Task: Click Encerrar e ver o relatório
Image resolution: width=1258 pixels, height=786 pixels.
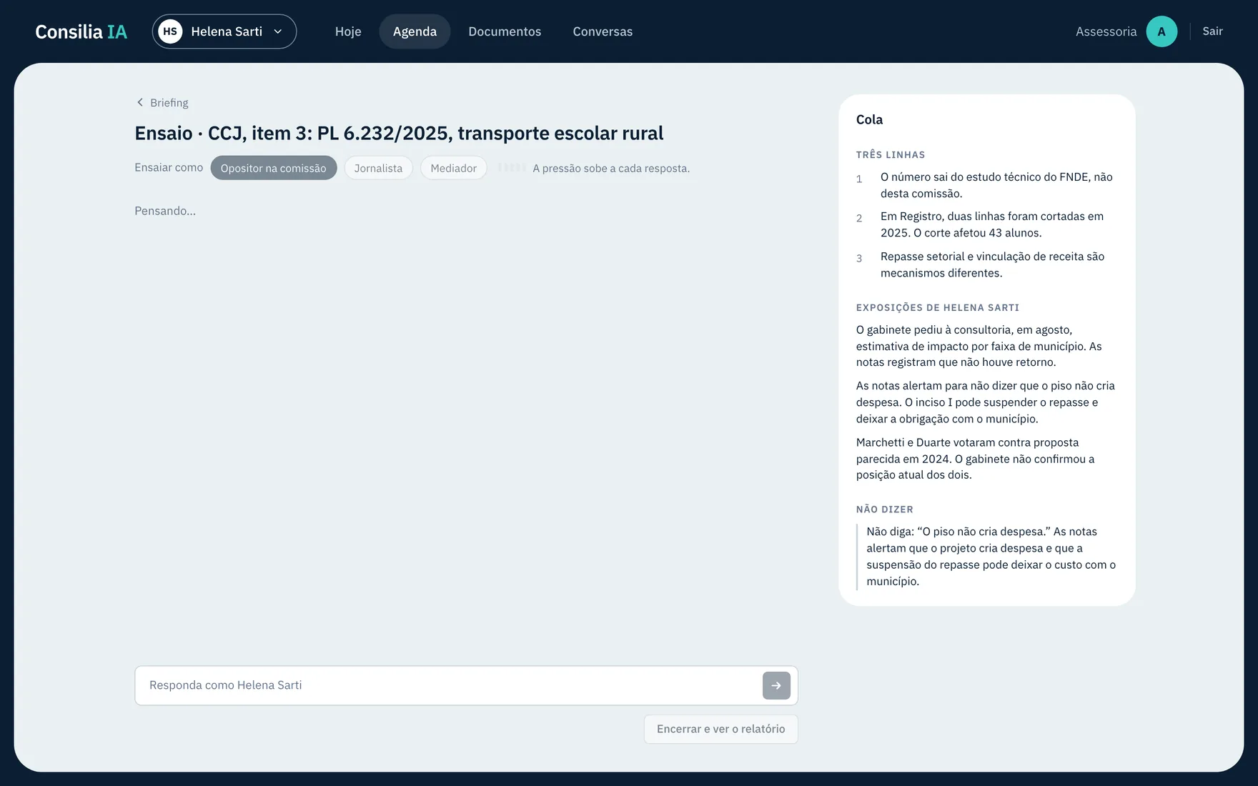Action: (x=720, y=729)
